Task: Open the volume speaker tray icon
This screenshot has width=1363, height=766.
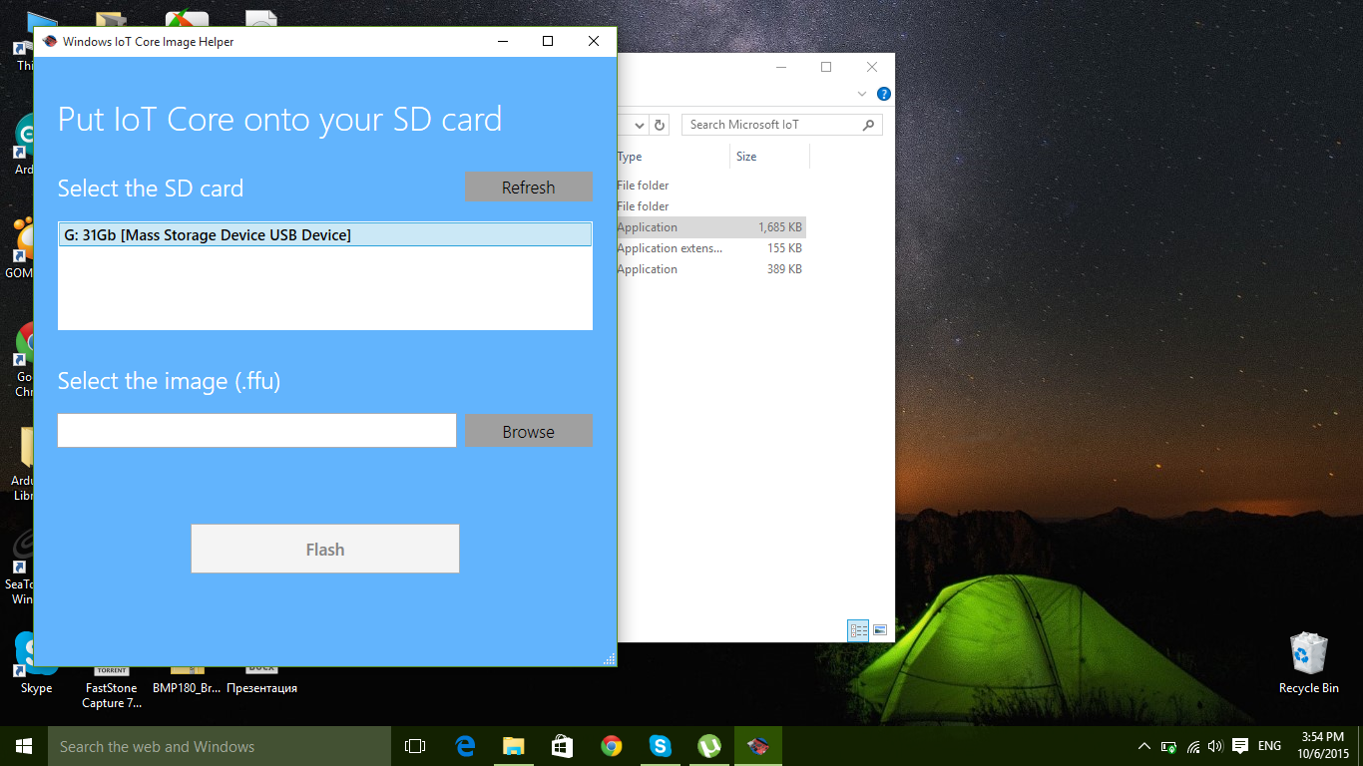Action: tap(1215, 746)
